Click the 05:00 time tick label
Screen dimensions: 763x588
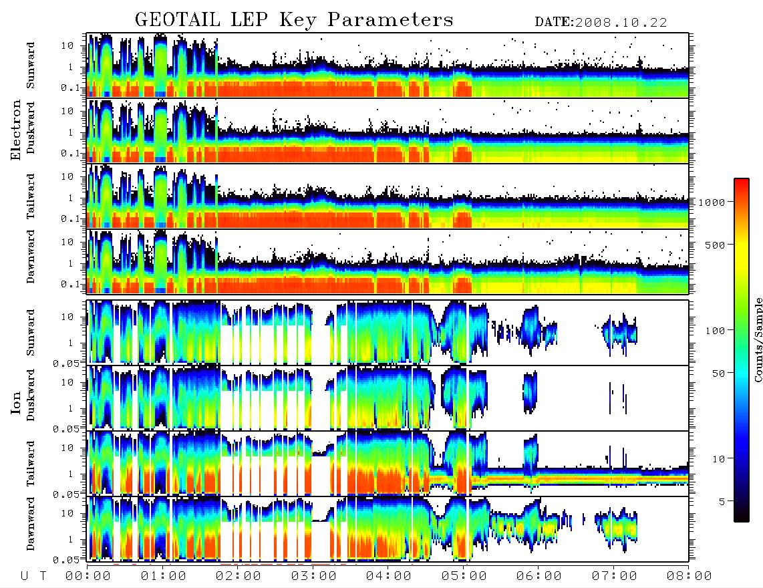[464, 576]
